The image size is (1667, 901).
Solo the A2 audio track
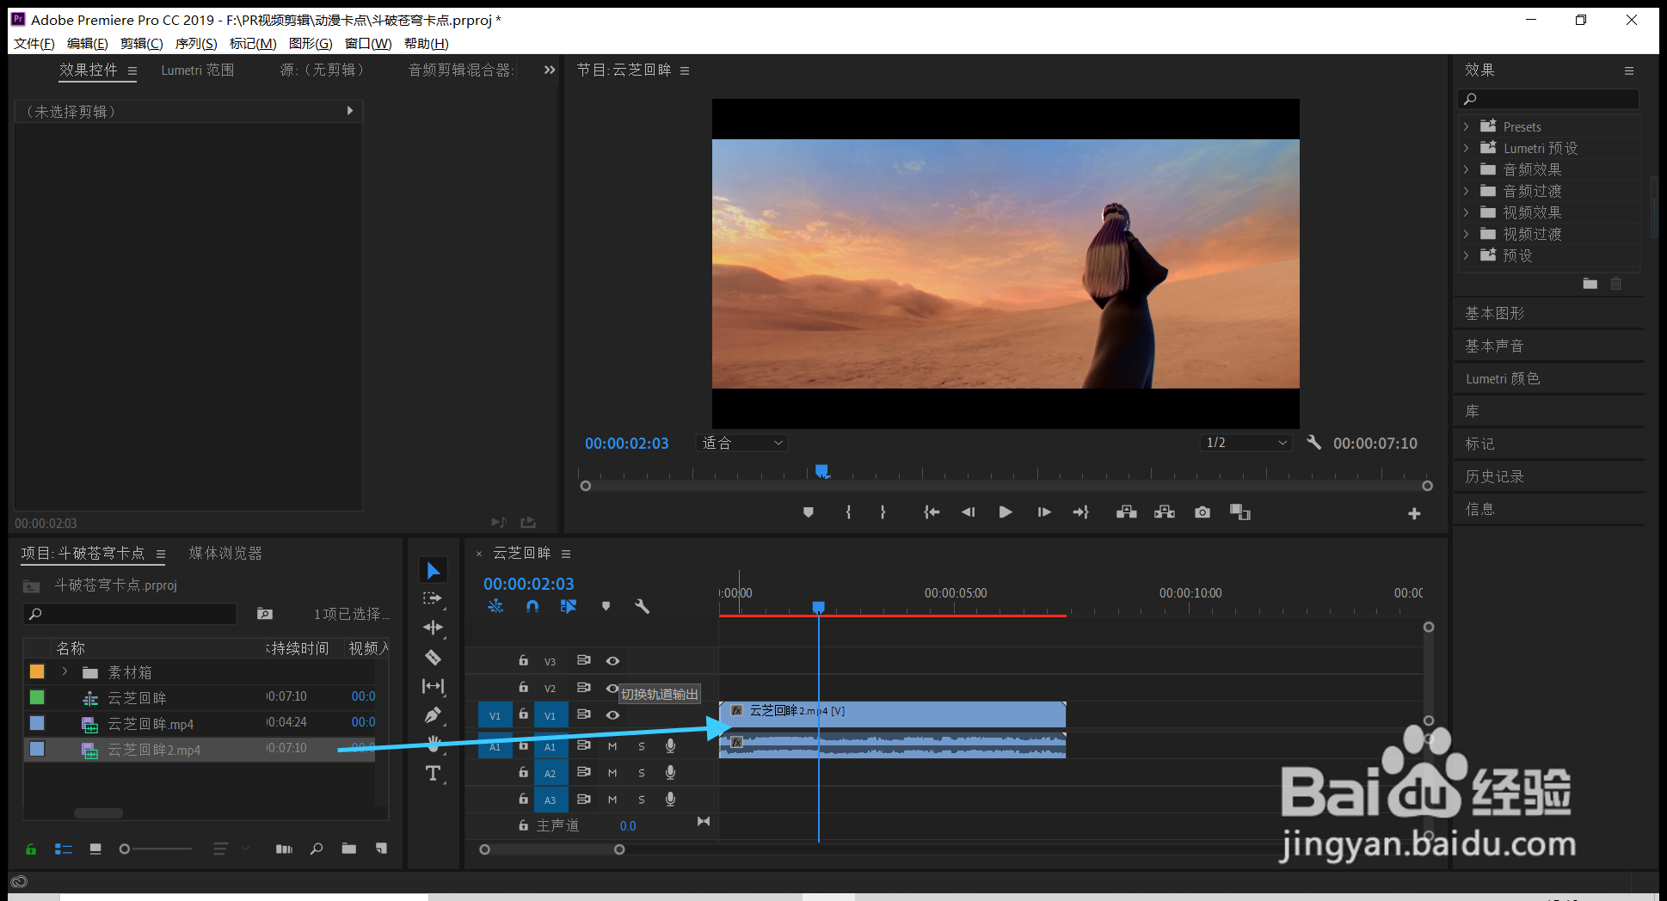[x=642, y=773]
